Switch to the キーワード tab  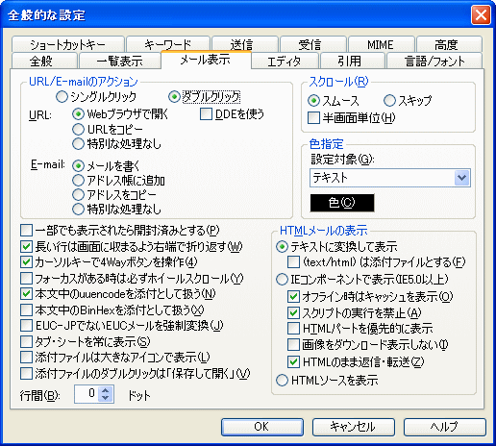point(168,44)
